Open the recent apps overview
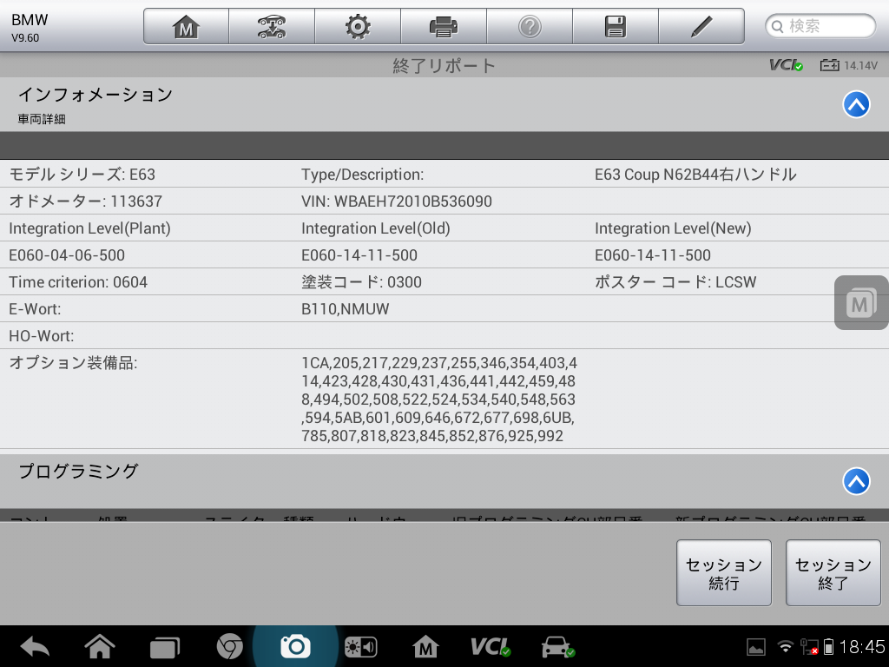Viewport: 889px width, 667px height. (164, 648)
